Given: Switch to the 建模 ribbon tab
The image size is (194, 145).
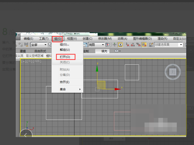Looking at the screenshot, I should pos(23,51).
